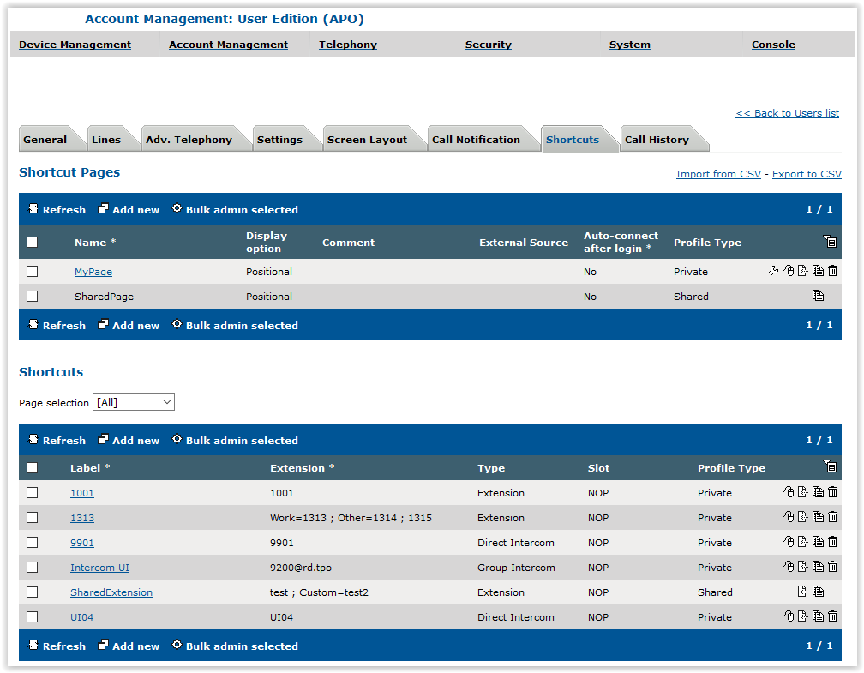Click the mouse icon in 9901 row
The image size is (864, 673).
(789, 541)
